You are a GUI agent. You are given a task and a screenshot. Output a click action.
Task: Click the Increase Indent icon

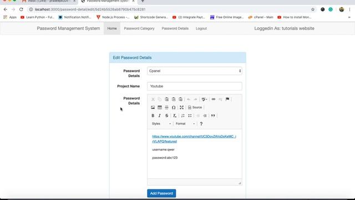tap(205, 116)
